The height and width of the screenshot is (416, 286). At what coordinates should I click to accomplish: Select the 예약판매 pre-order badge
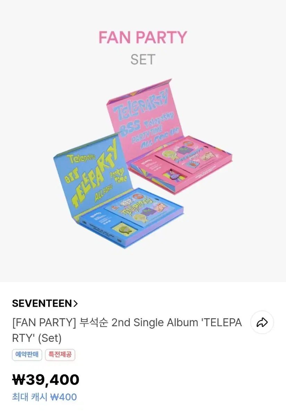[x=27, y=355]
